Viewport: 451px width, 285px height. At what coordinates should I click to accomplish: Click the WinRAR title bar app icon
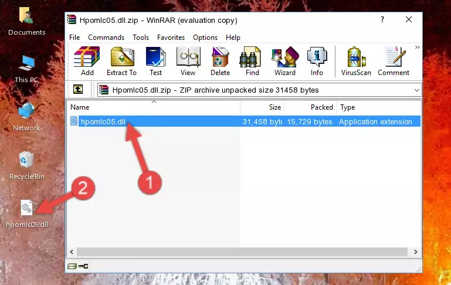(x=72, y=19)
